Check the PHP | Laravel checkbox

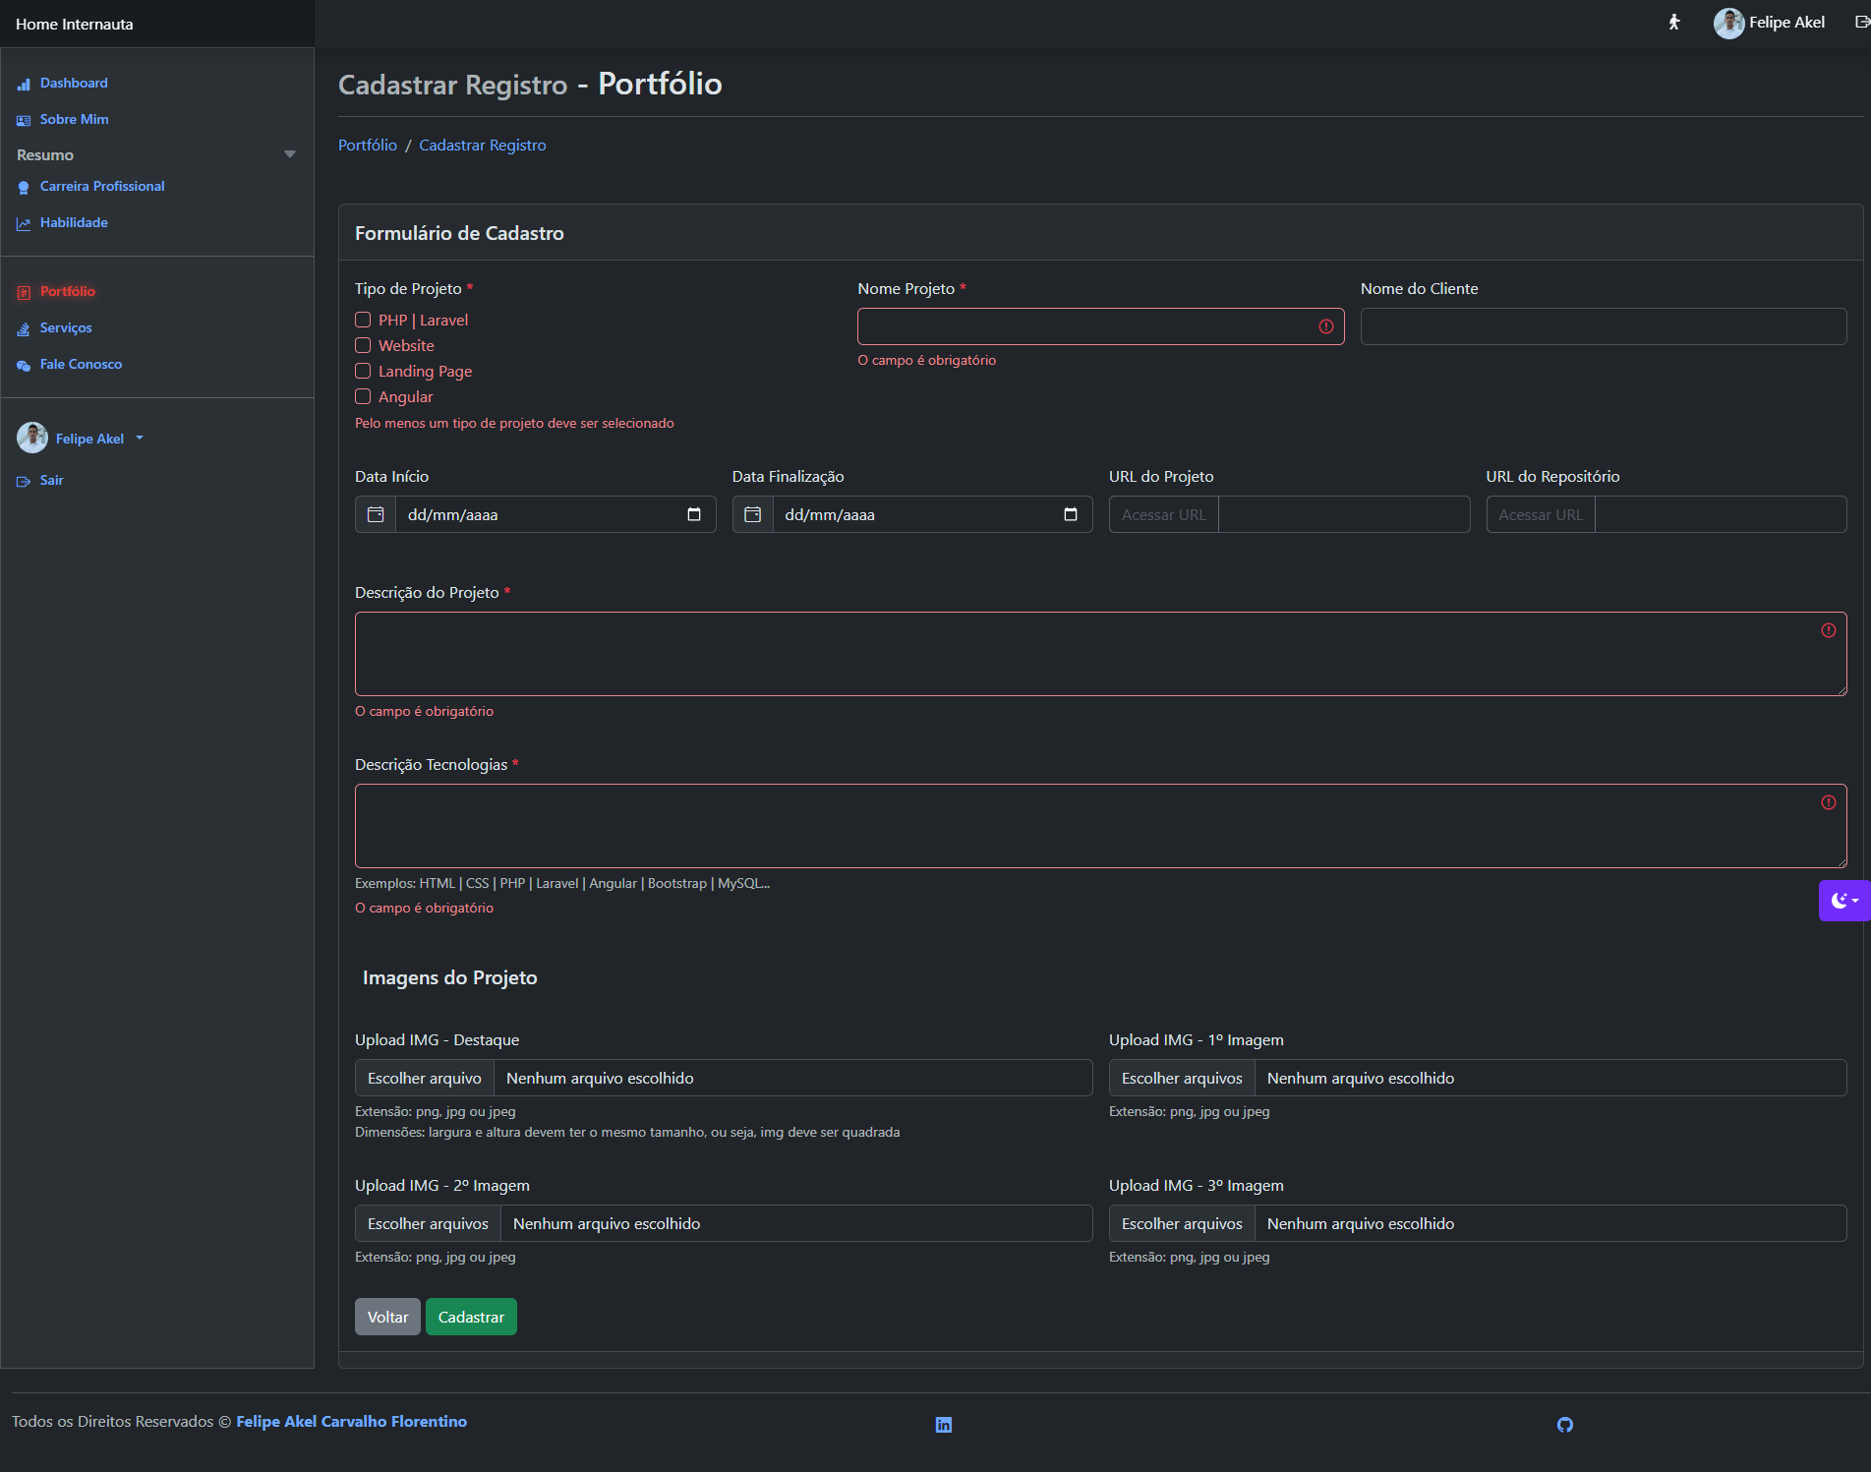[x=363, y=320]
